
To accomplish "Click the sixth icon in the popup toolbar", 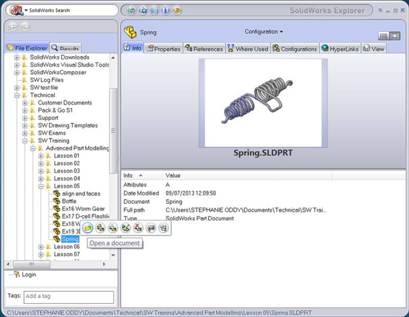I will point(151,228).
